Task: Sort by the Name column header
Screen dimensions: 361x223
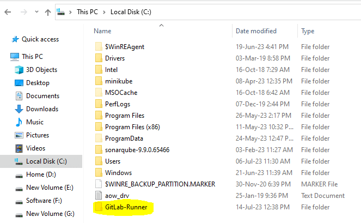Action: coord(102,31)
